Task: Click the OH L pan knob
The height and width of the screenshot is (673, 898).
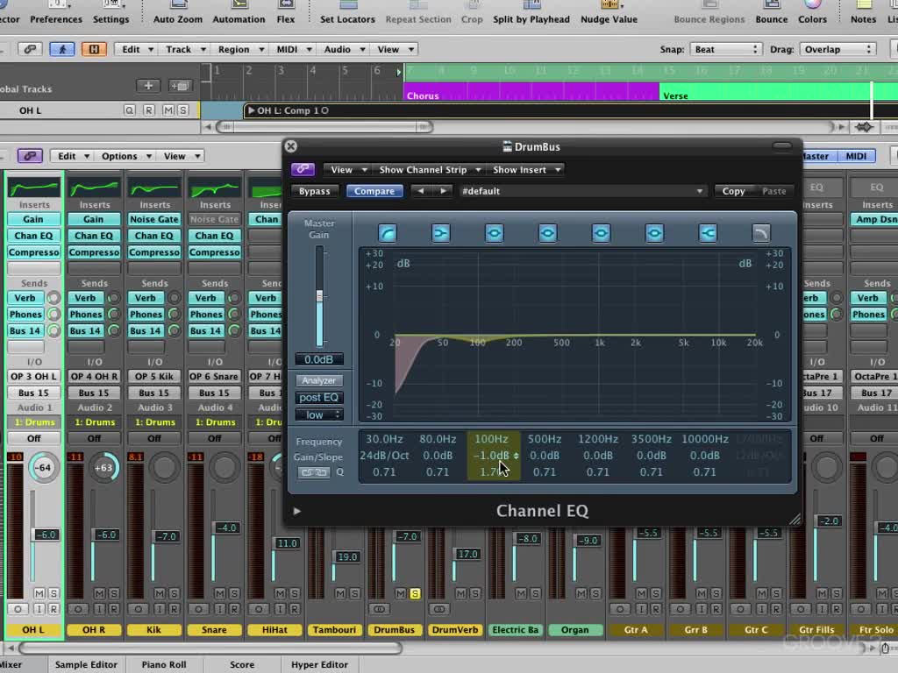Action: pos(44,468)
